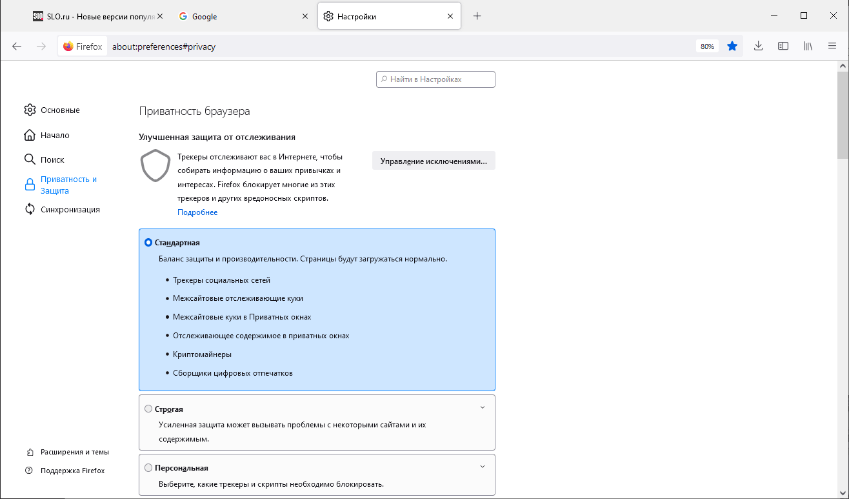This screenshot has height=499, width=849.
Task: Click the Firefox identity icon
Action: tap(83, 46)
